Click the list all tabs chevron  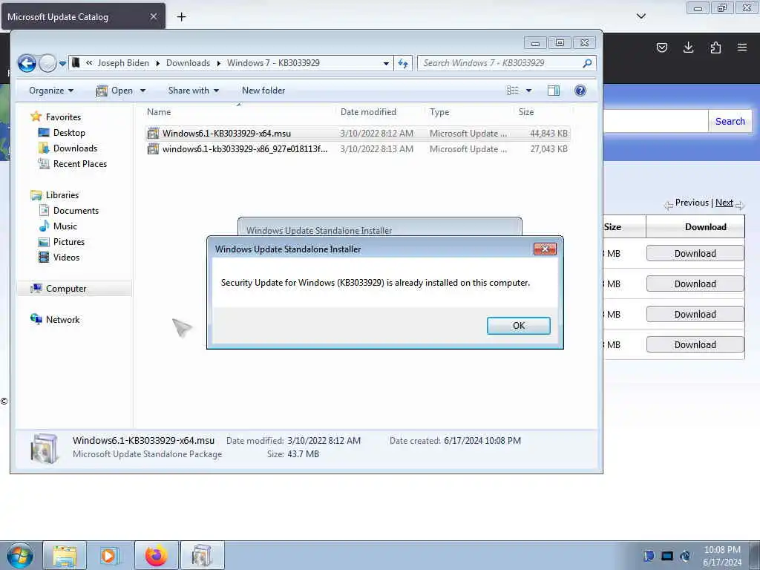tap(641, 16)
